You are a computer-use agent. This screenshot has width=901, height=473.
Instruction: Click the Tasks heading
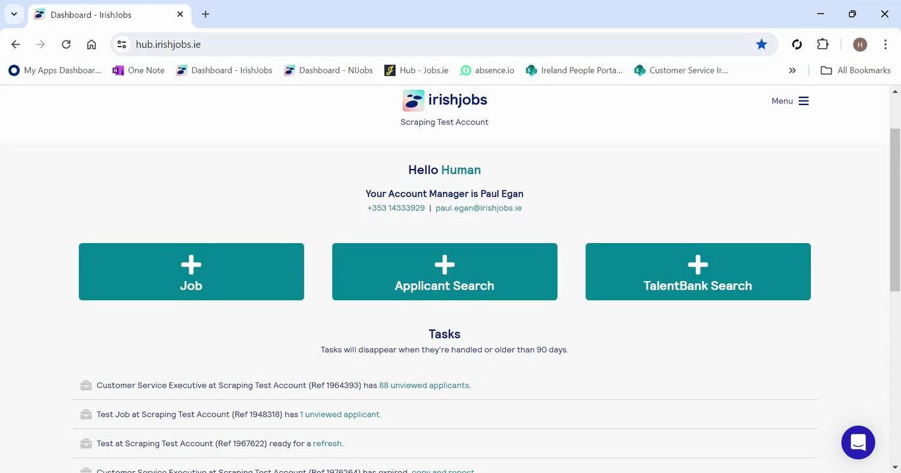coord(445,334)
